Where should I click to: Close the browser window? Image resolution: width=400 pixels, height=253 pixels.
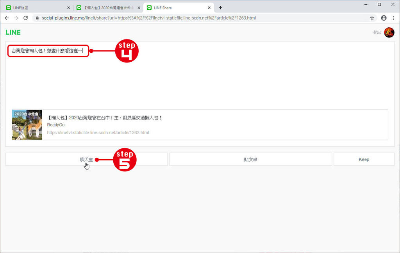(x=393, y=4)
